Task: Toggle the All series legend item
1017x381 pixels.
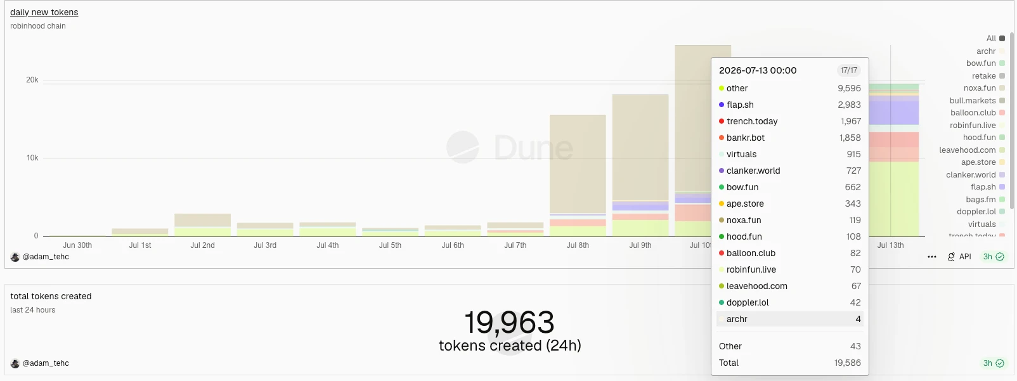Action: point(995,39)
